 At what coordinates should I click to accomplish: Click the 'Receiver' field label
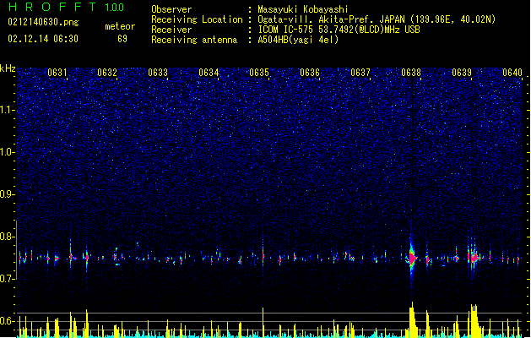pyautogui.click(x=171, y=30)
